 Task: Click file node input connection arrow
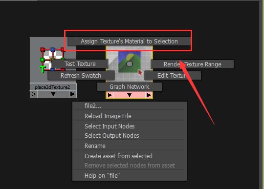[110, 95]
